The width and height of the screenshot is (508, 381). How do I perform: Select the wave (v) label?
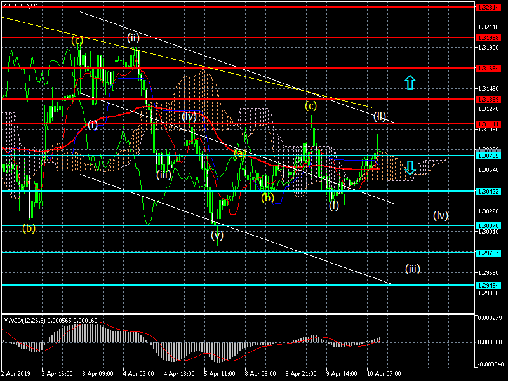[x=217, y=234]
